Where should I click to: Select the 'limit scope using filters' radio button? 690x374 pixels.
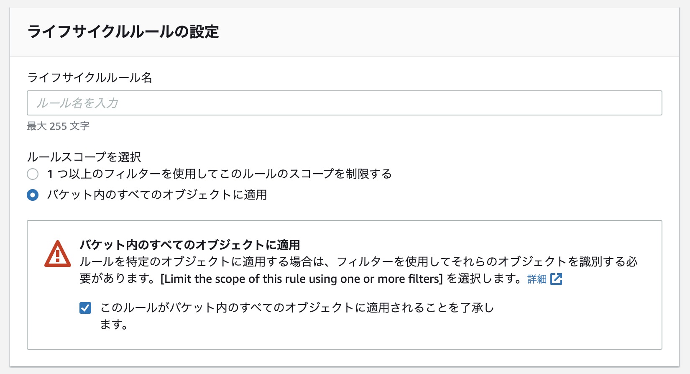[x=33, y=174]
